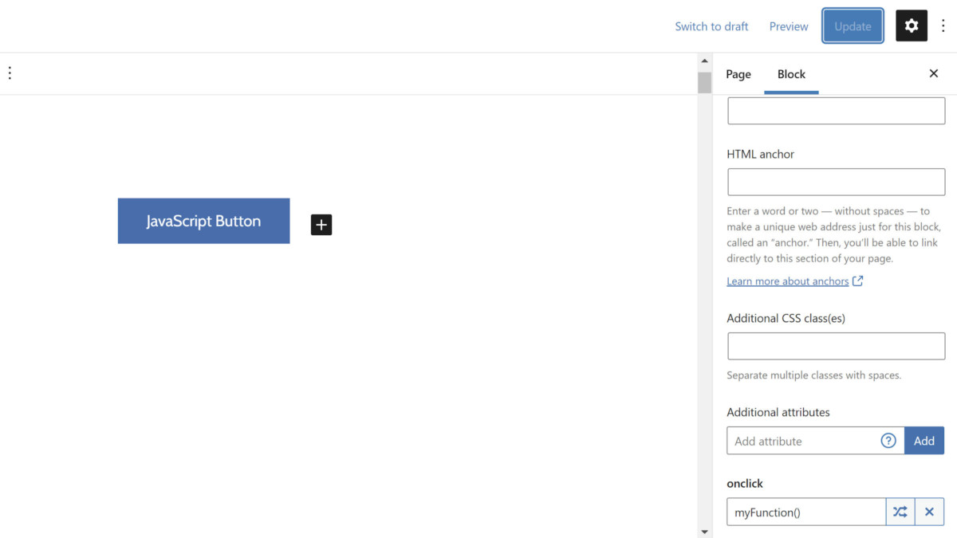The width and height of the screenshot is (957, 538).
Task: Open settings with the gear icon
Action: point(912,26)
